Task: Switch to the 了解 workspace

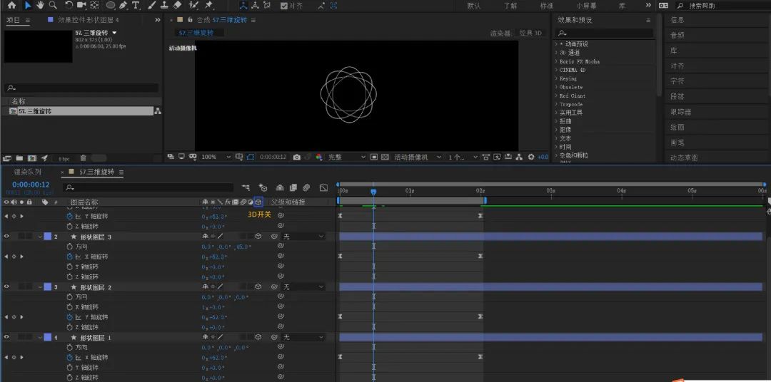Action: [x=510, y=6]
